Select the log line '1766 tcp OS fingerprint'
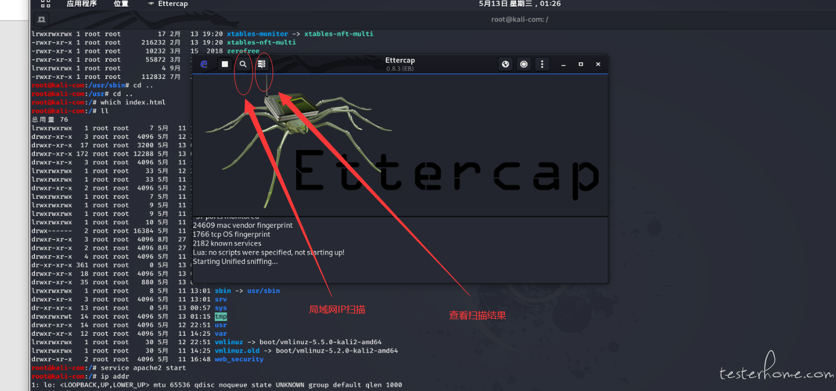This screenshot has height=391, width=836. tap(232, 234)
